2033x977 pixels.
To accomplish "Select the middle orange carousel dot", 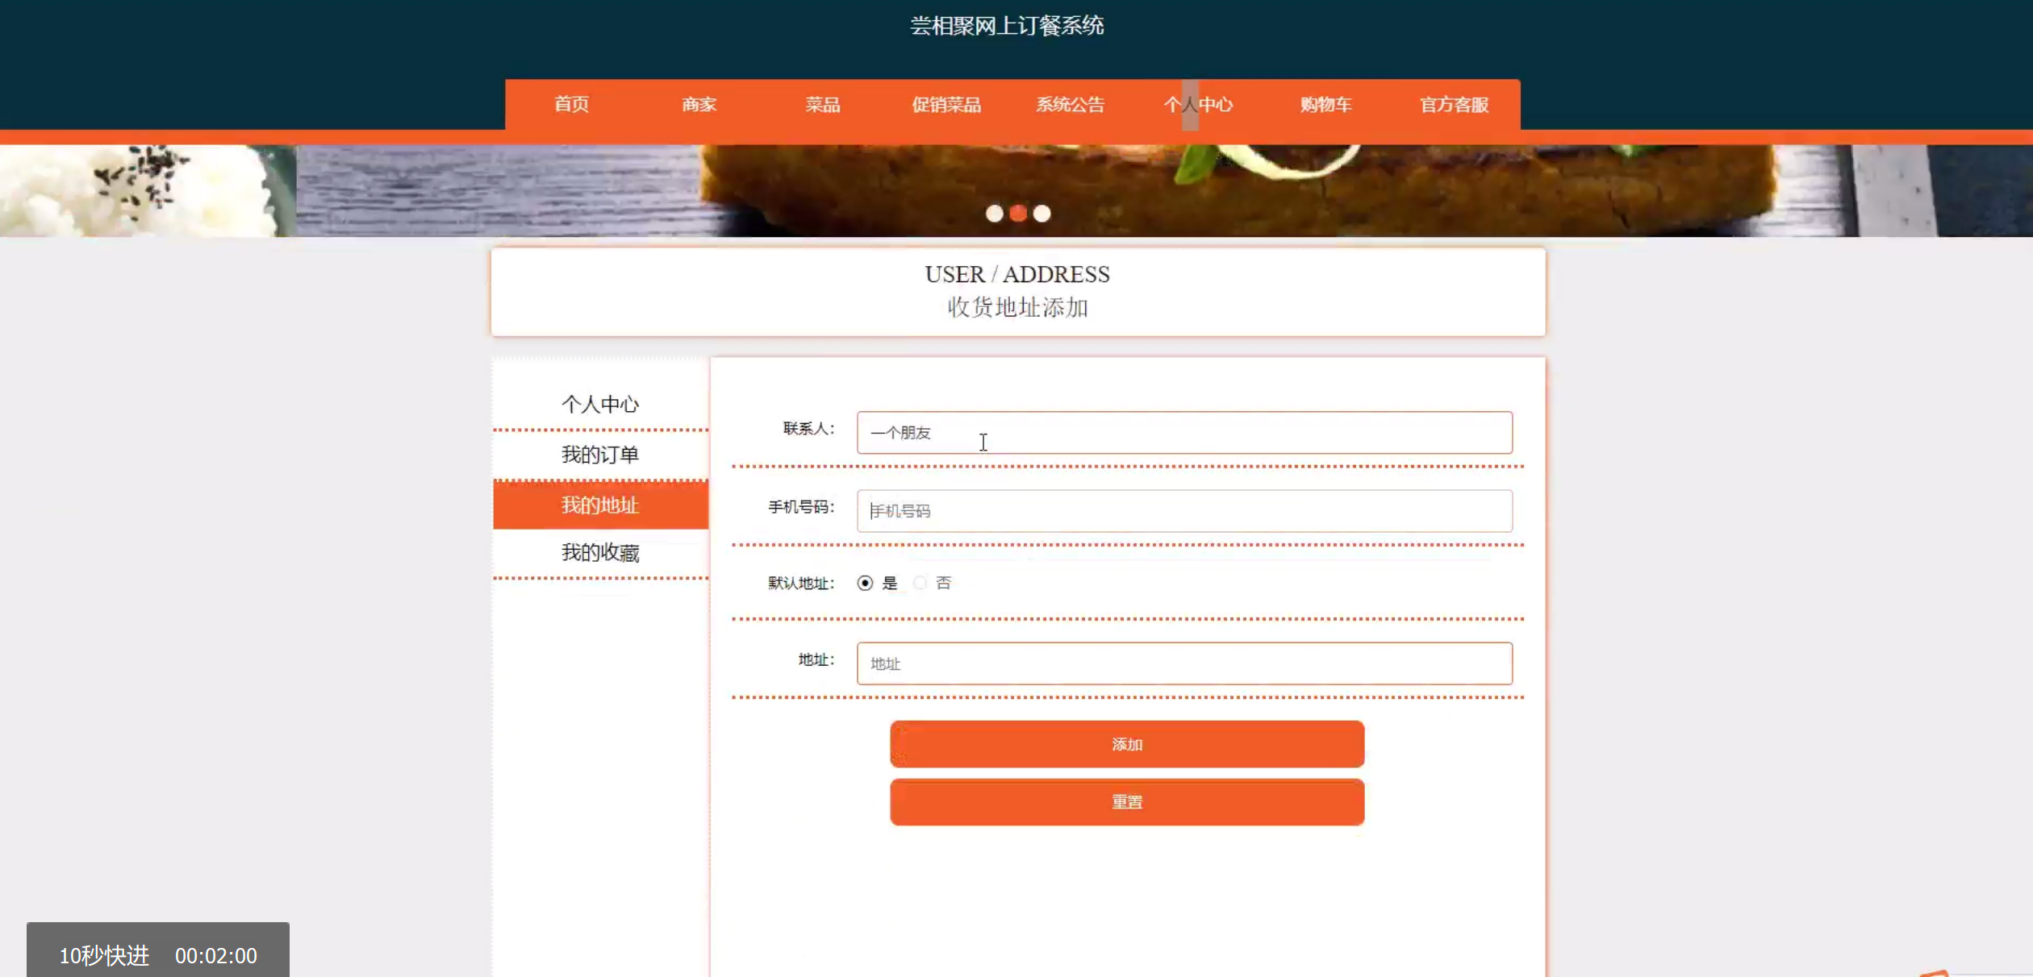I will click(x=1018, y=214).
